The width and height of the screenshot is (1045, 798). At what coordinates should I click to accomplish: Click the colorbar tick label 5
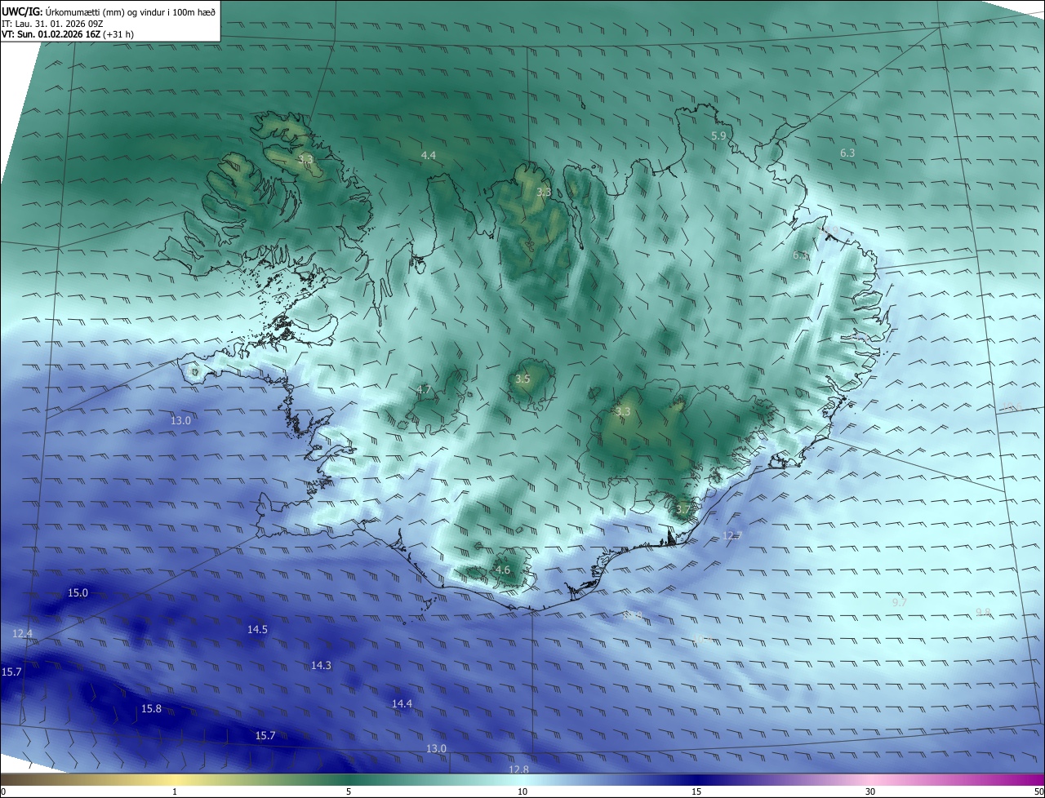click(x=349, y=791)
